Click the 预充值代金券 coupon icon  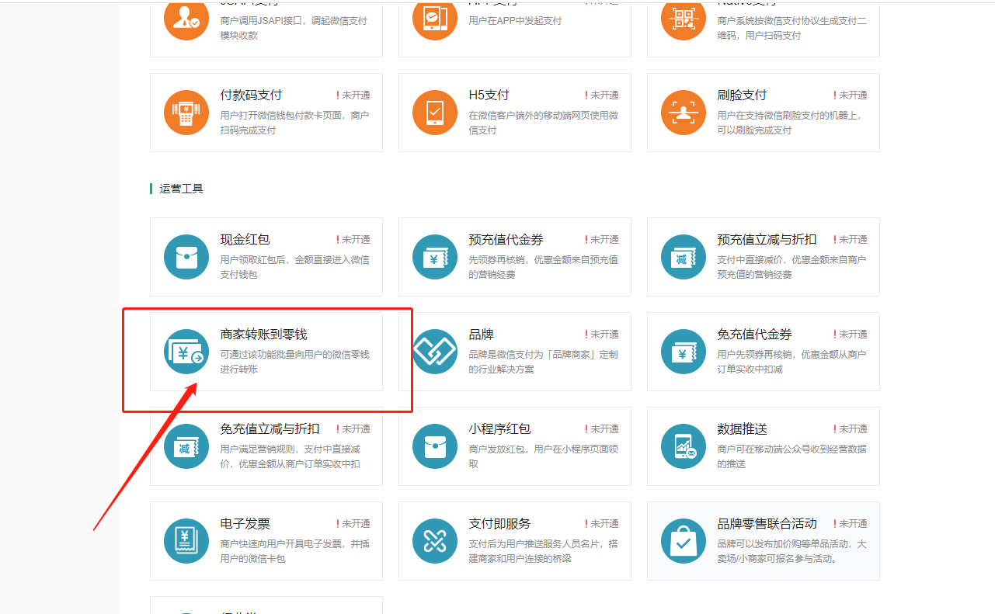[435, 257]
